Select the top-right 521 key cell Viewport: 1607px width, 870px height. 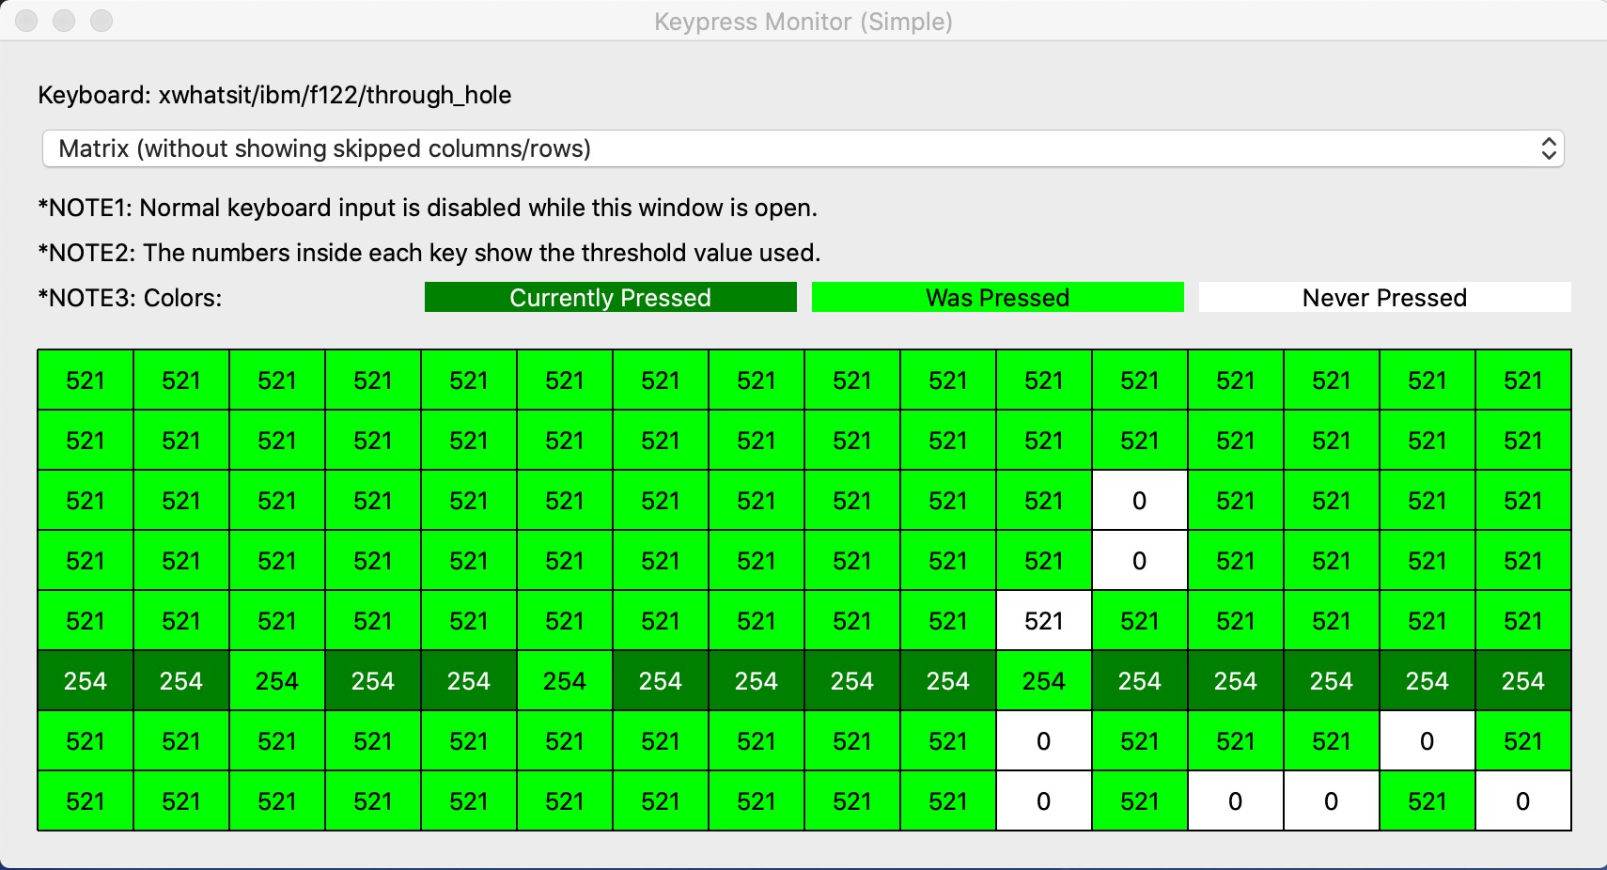pos(1522,381)
